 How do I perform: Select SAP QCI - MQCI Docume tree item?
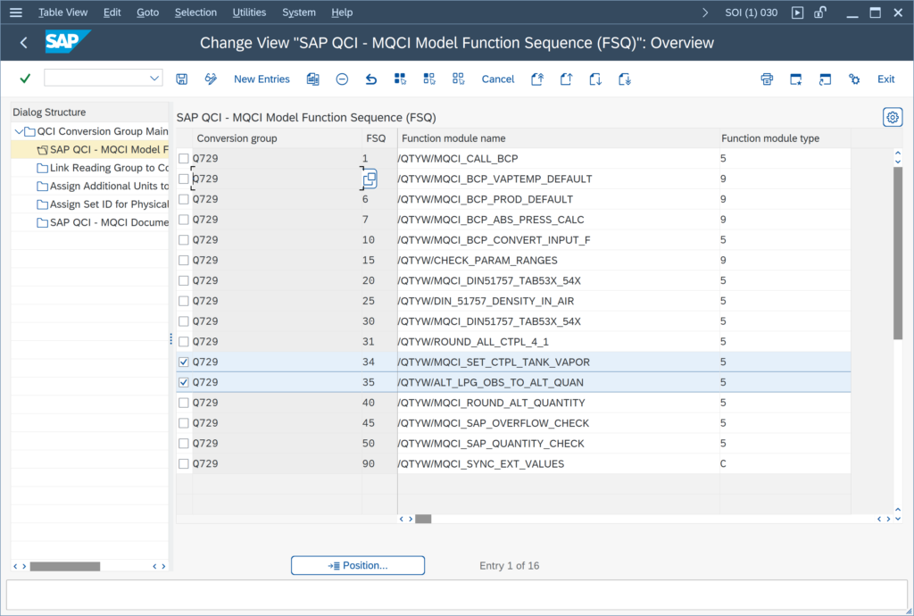[103, 222]
